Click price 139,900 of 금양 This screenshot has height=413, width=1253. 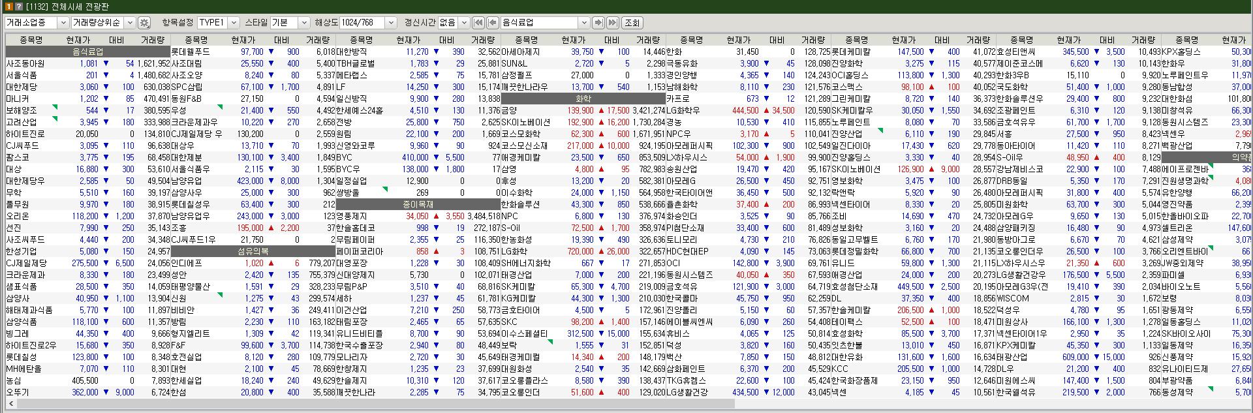(580, 110)
